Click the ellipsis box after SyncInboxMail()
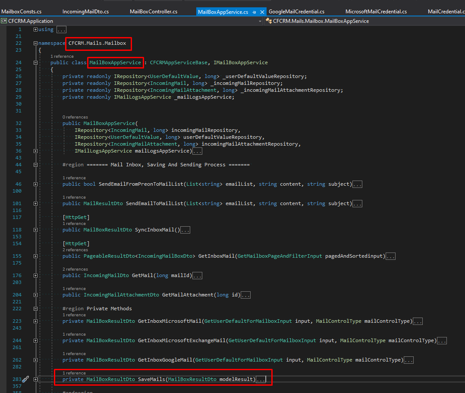Screen dimensions: 465x393 coord(185,230)
